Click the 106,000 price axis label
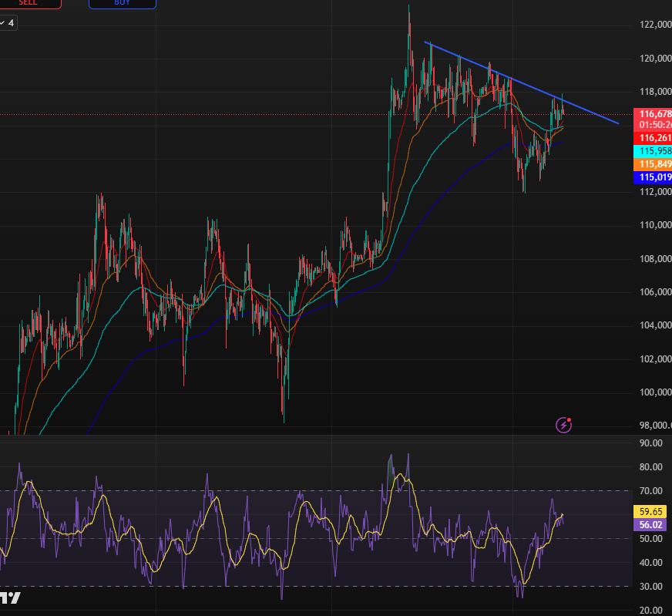Image resolution: width=672 pixels, height=616 pixels. pos(655,292)
